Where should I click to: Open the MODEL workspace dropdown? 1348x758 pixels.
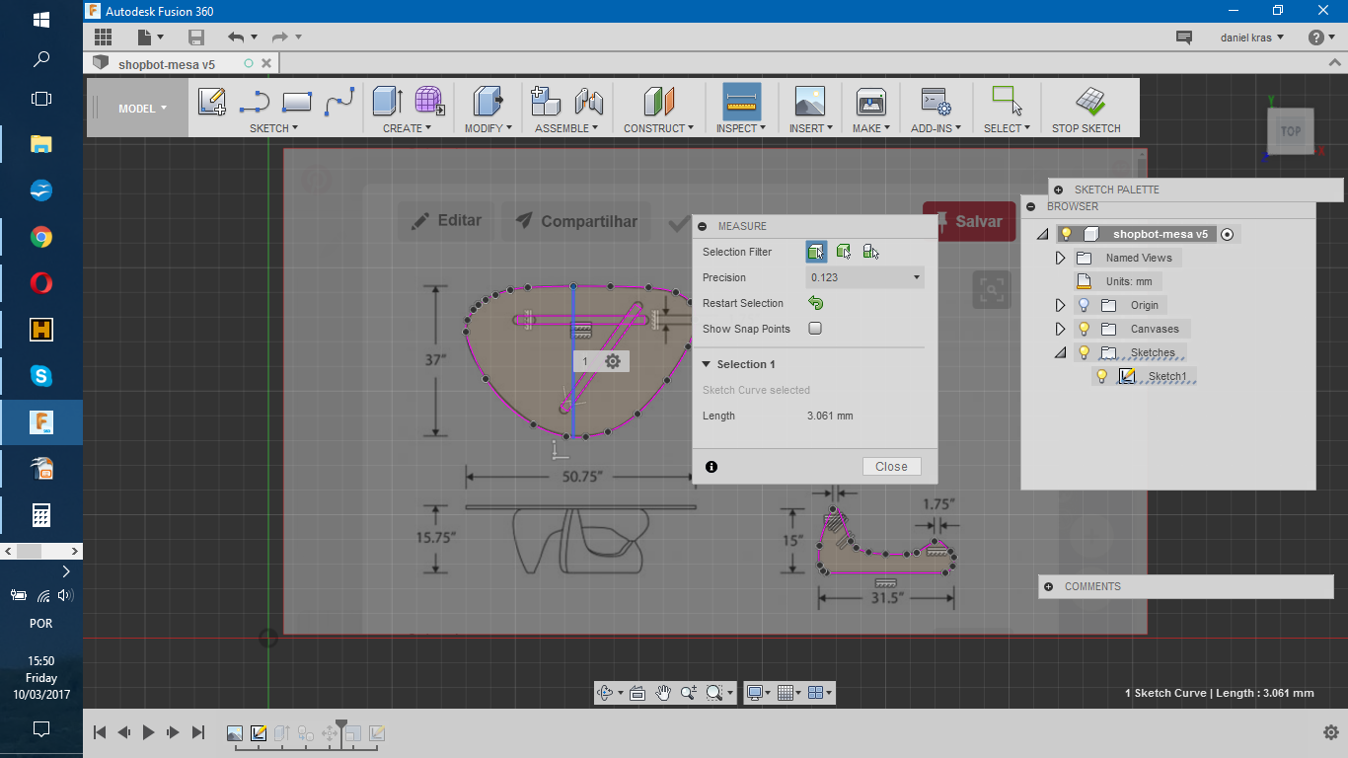142,109
